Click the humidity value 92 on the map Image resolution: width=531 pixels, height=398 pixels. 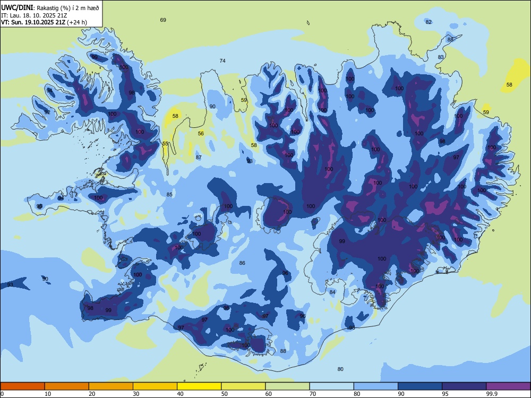click(47, 113)
